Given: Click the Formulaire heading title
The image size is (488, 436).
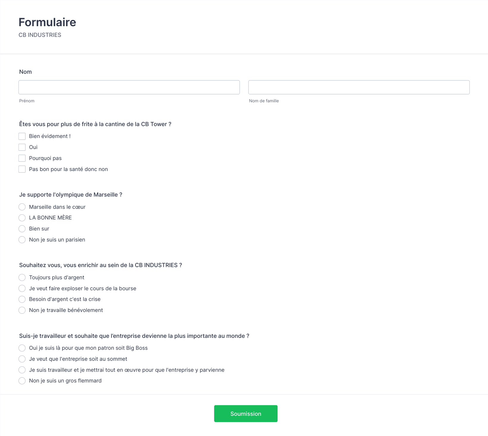Looking at the screenshot, I should (x=47, y=22).
